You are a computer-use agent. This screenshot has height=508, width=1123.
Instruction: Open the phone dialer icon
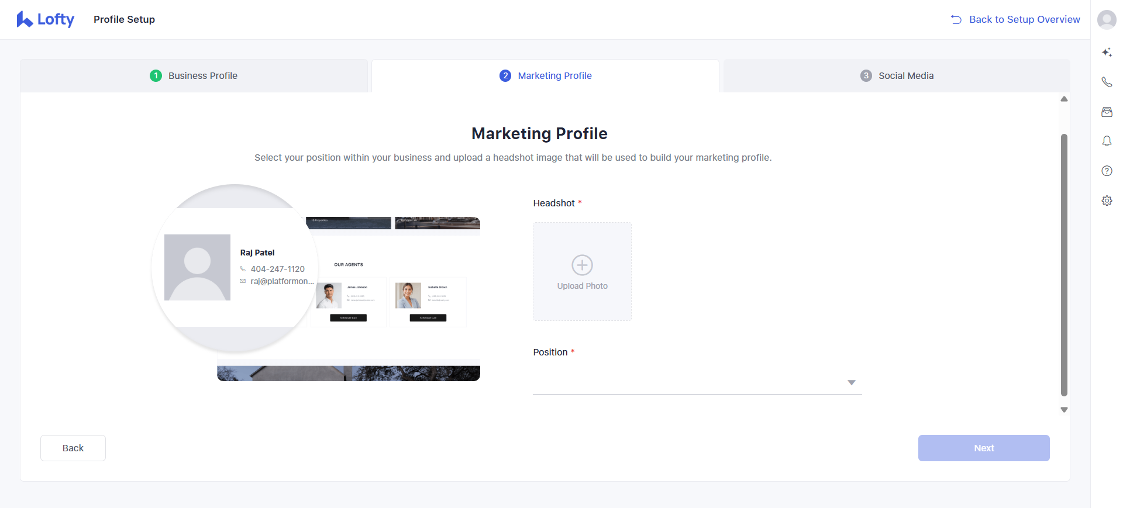tap(1107, 82)
